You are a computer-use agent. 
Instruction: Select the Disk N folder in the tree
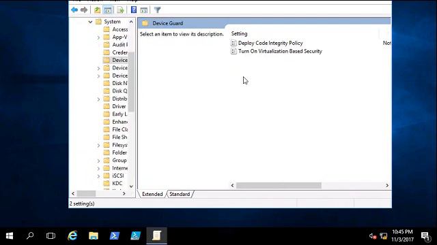pyautogui.click(x=119, y=83)
